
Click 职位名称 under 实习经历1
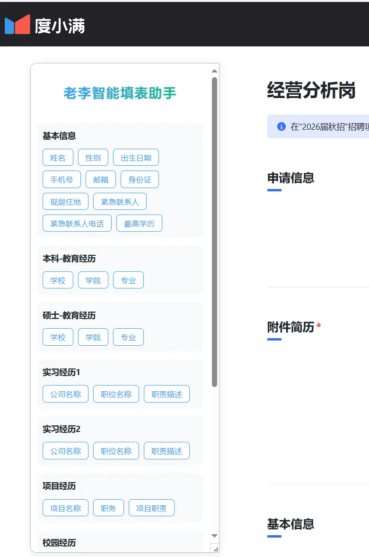coord(116,394)
